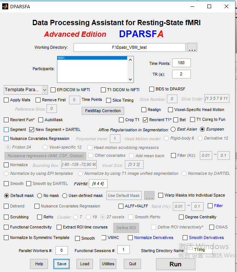Select European affine regularisation
The image size is (237, 272).
click(202, 129)
